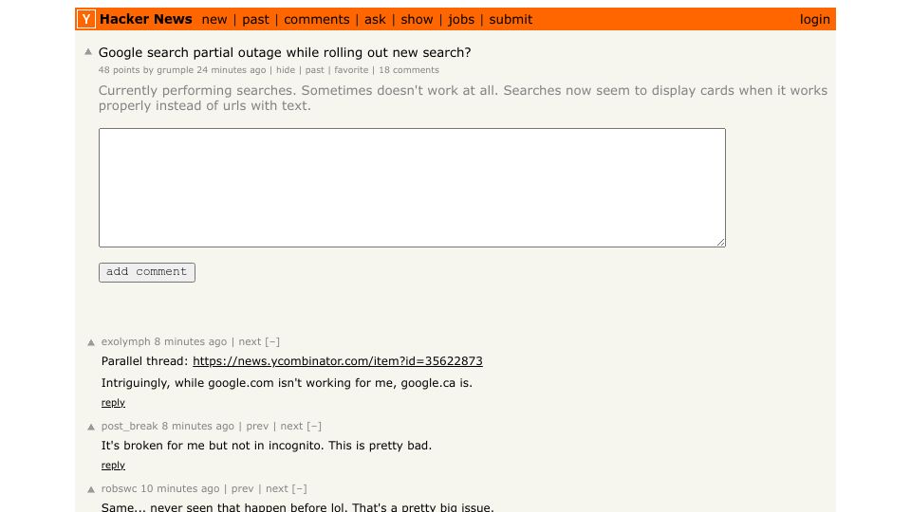View exolymph's user profile
This screenshot has height=512, width=911.
(x=125, y=342)
